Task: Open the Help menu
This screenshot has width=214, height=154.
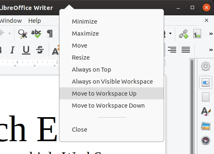Action: 34,21
